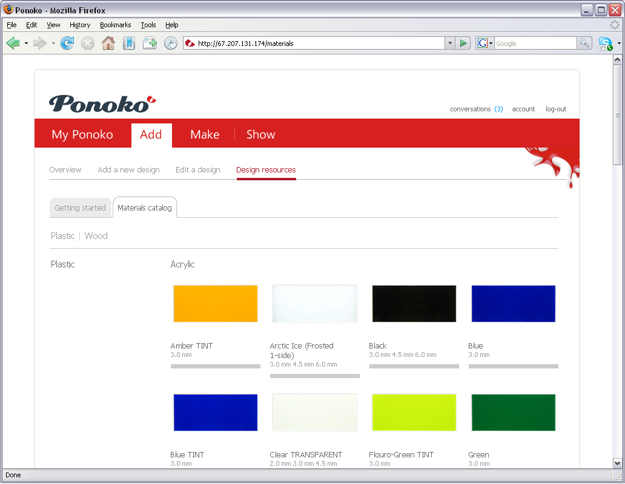Reload the current page
The height and width of the screenshot is (484, 625).
pos(67,43)
